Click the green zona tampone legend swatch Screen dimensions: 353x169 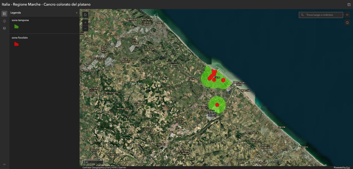16,26
